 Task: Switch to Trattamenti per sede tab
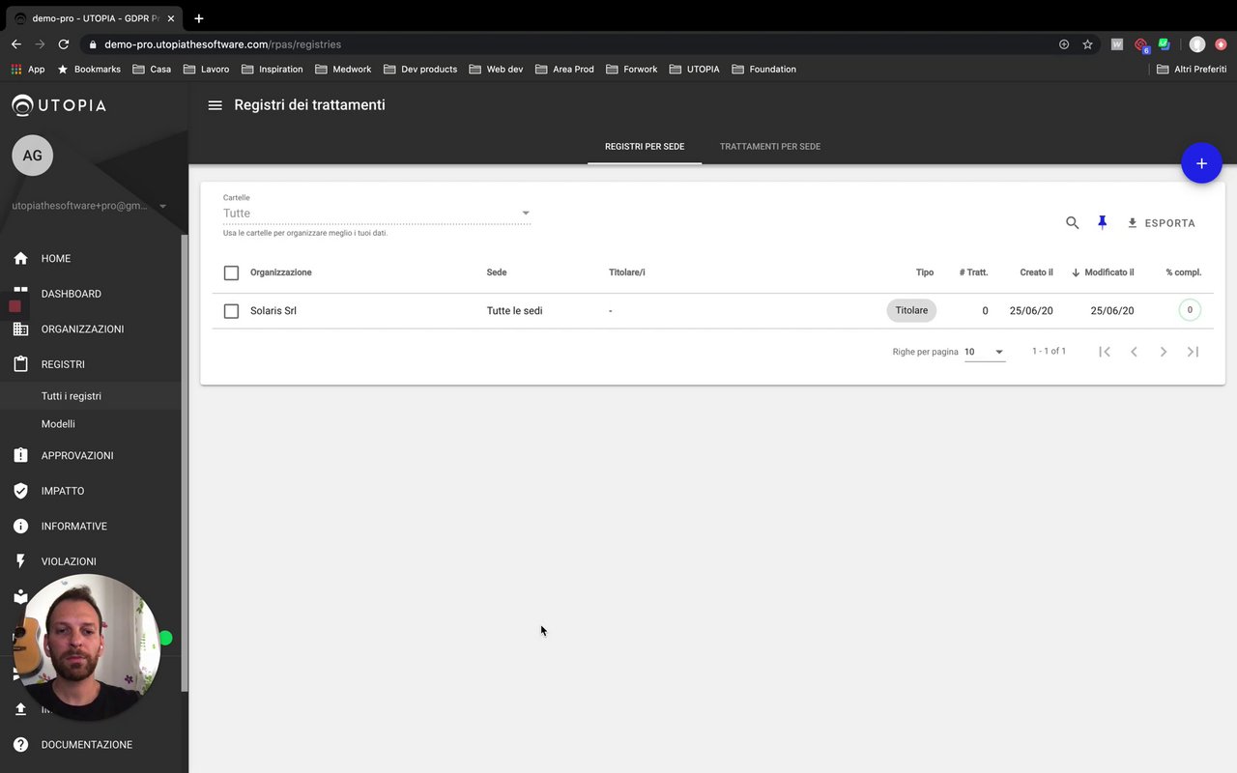(x=770, y=147)
